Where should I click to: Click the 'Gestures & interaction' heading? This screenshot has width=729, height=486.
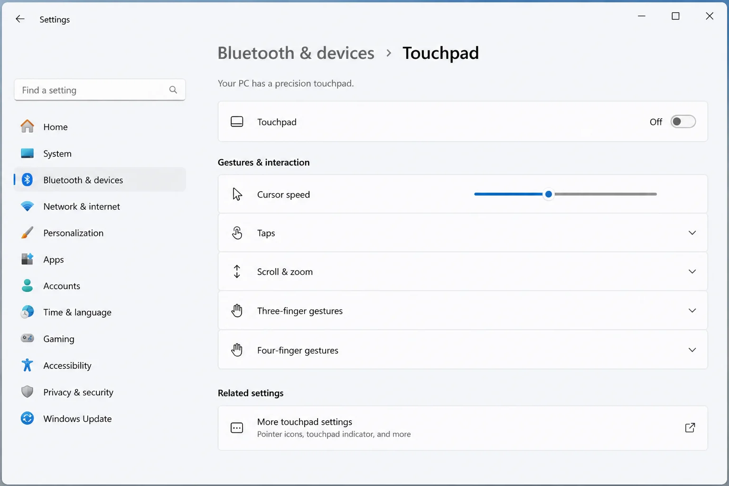click(x=263, y=162)
